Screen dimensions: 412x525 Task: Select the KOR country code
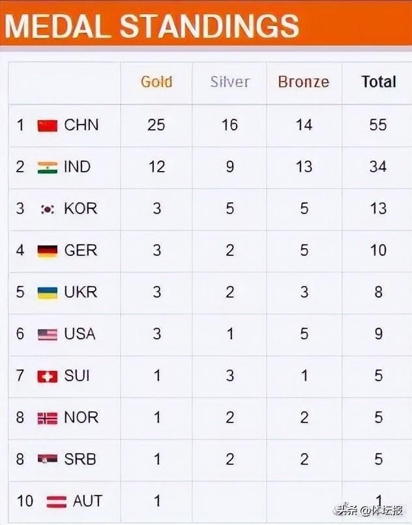[80, 208]
